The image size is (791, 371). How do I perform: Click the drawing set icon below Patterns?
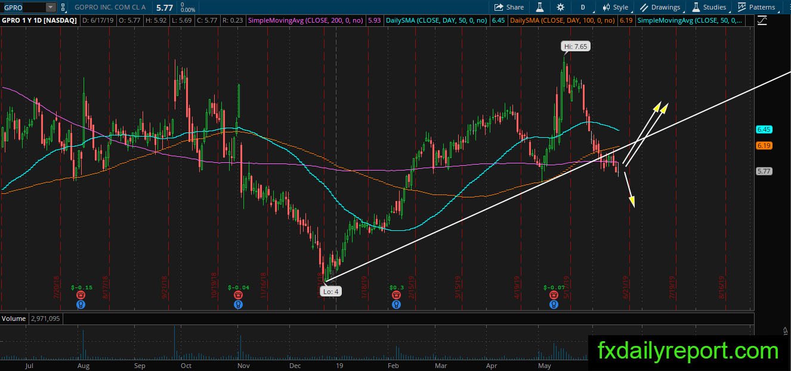point(762,20)
